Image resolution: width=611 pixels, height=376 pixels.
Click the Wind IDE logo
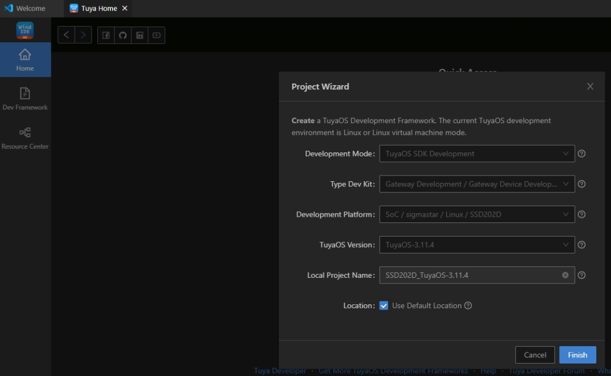[x=25, y=30]
